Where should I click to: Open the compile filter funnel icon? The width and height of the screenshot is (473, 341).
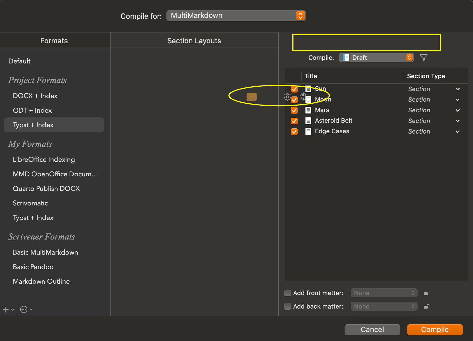click(x=424, y=58)
